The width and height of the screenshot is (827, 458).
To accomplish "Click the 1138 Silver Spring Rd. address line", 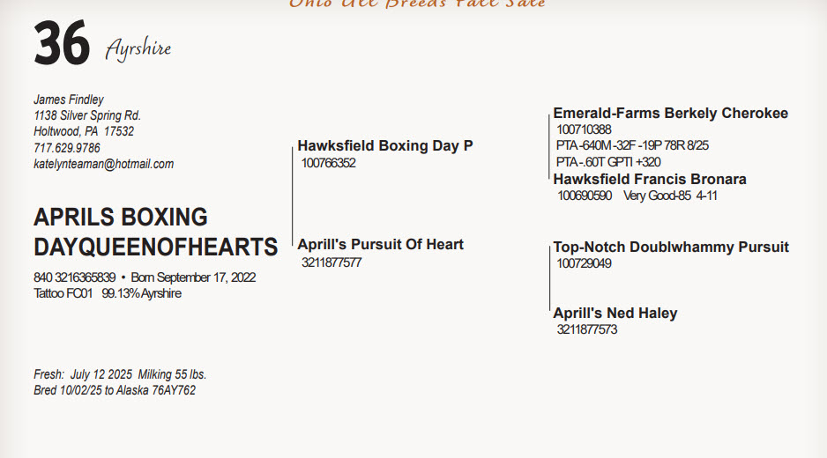I will (x=87, y=115).
